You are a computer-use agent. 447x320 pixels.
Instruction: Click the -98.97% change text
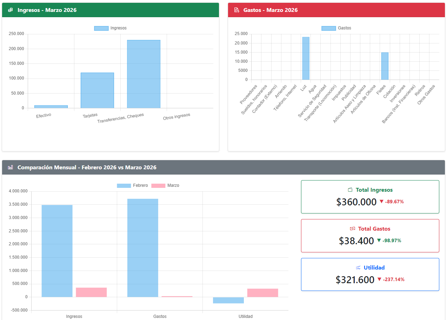pos(392,241)
